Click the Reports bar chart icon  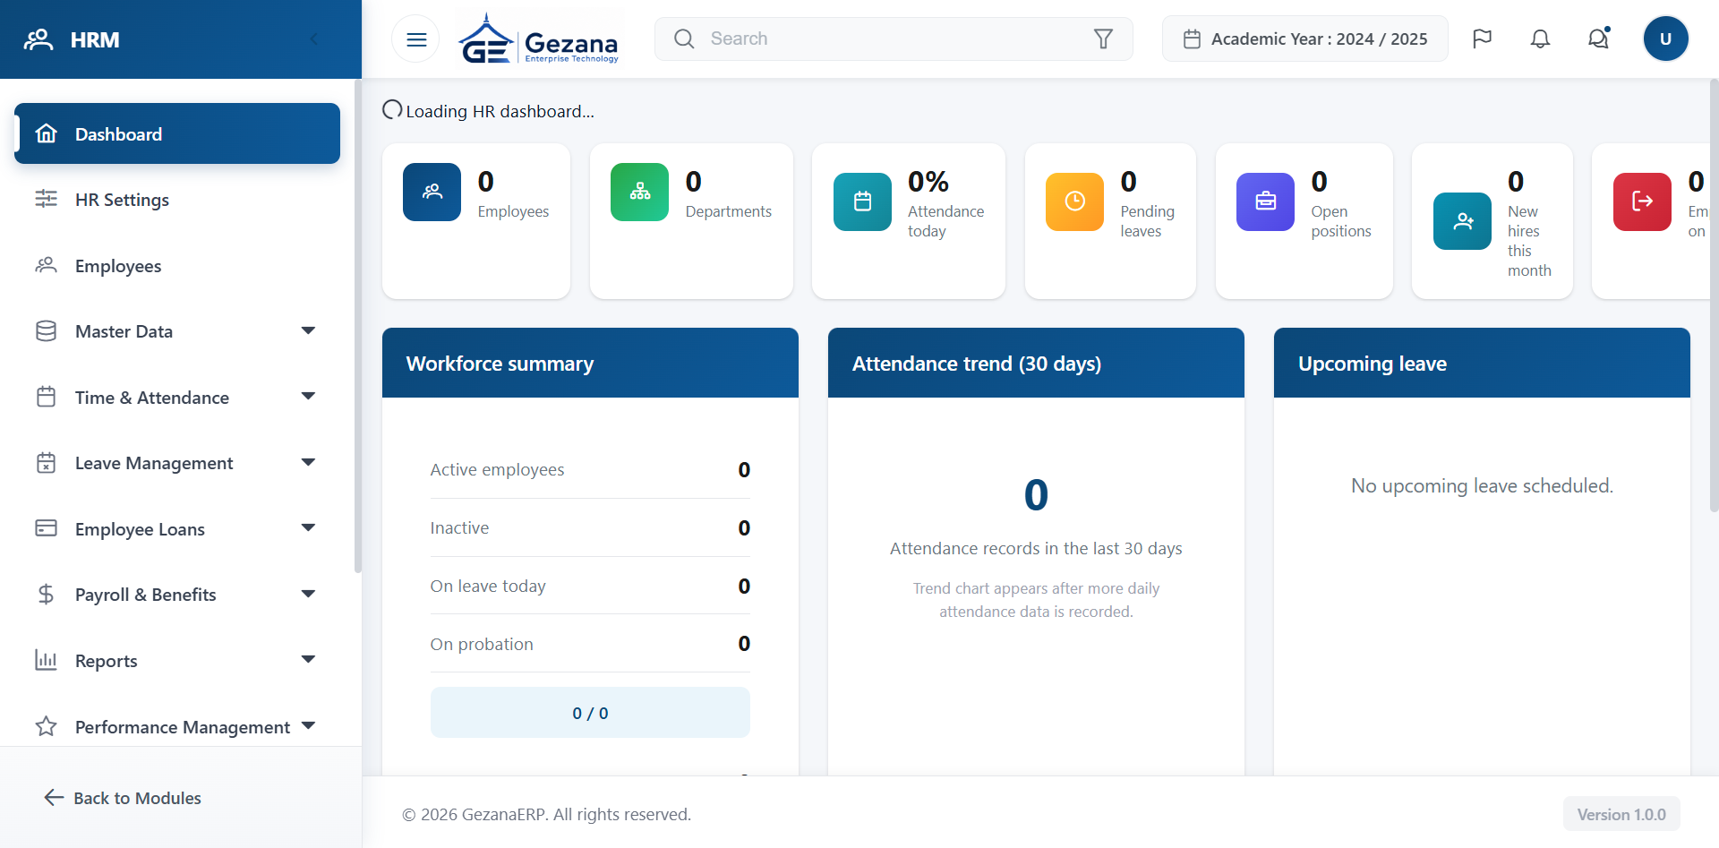pos(46,661)
